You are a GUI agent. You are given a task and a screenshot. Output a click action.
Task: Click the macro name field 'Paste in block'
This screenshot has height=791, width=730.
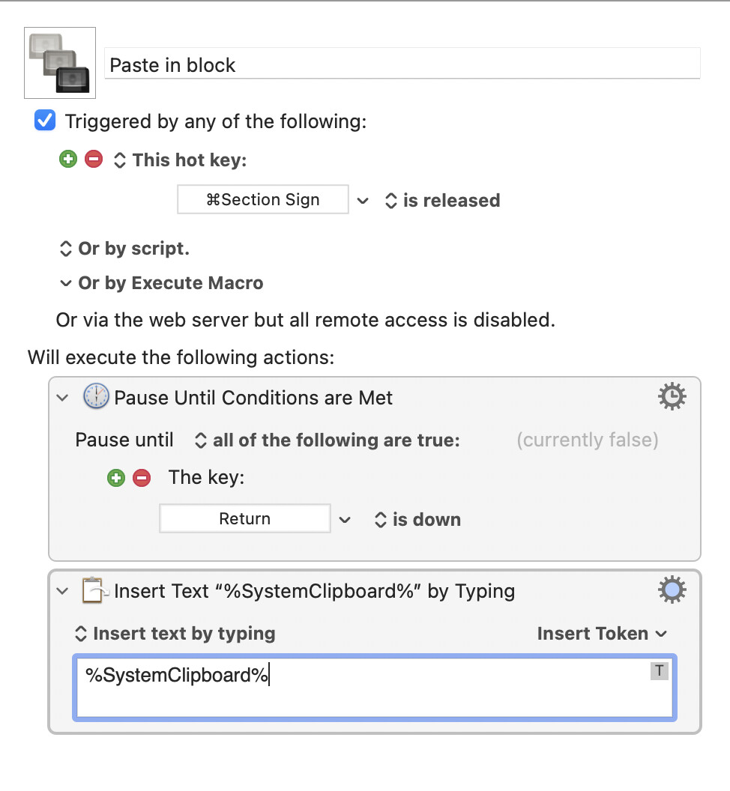point(402,65)
